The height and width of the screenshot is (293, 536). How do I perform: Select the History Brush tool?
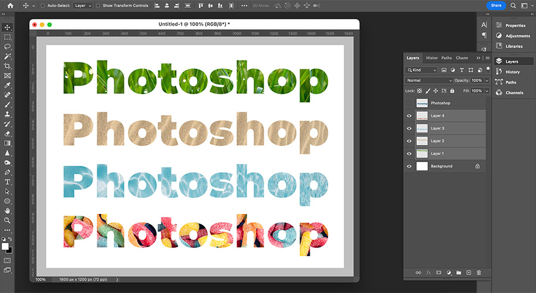[7, 124]
